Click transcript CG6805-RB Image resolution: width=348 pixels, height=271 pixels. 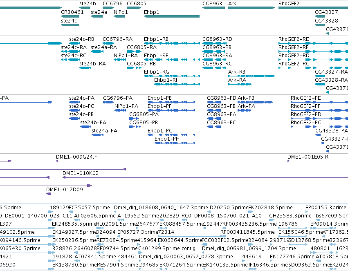pos(141,64)
